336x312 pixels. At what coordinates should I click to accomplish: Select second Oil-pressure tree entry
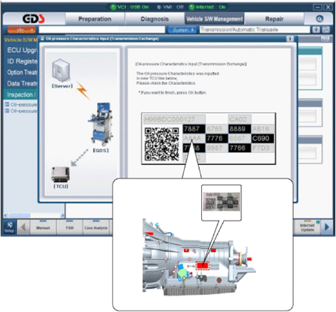pyautogui.click(x=21, y=111)
